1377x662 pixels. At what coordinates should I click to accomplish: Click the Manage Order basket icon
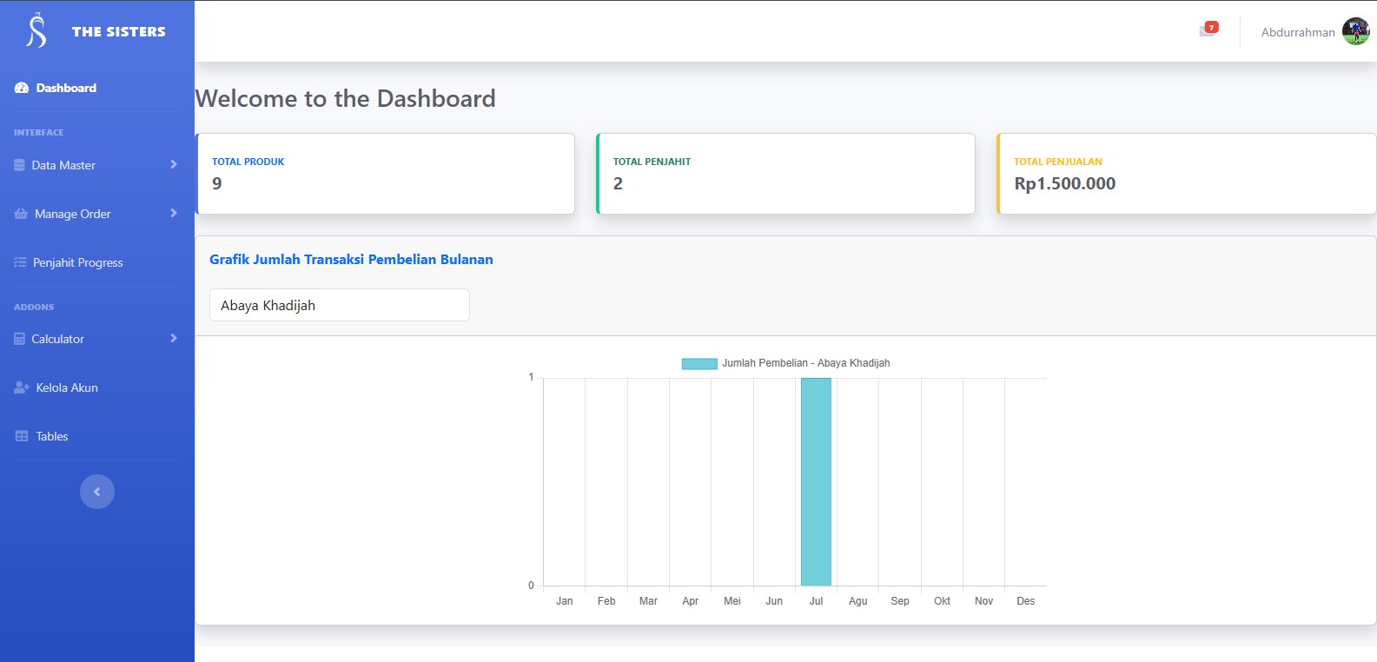click(21, 214)
